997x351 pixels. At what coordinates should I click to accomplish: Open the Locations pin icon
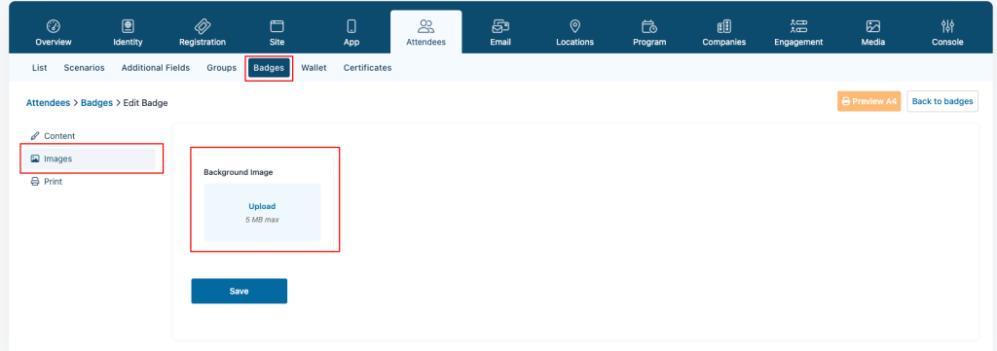point(574,26)
